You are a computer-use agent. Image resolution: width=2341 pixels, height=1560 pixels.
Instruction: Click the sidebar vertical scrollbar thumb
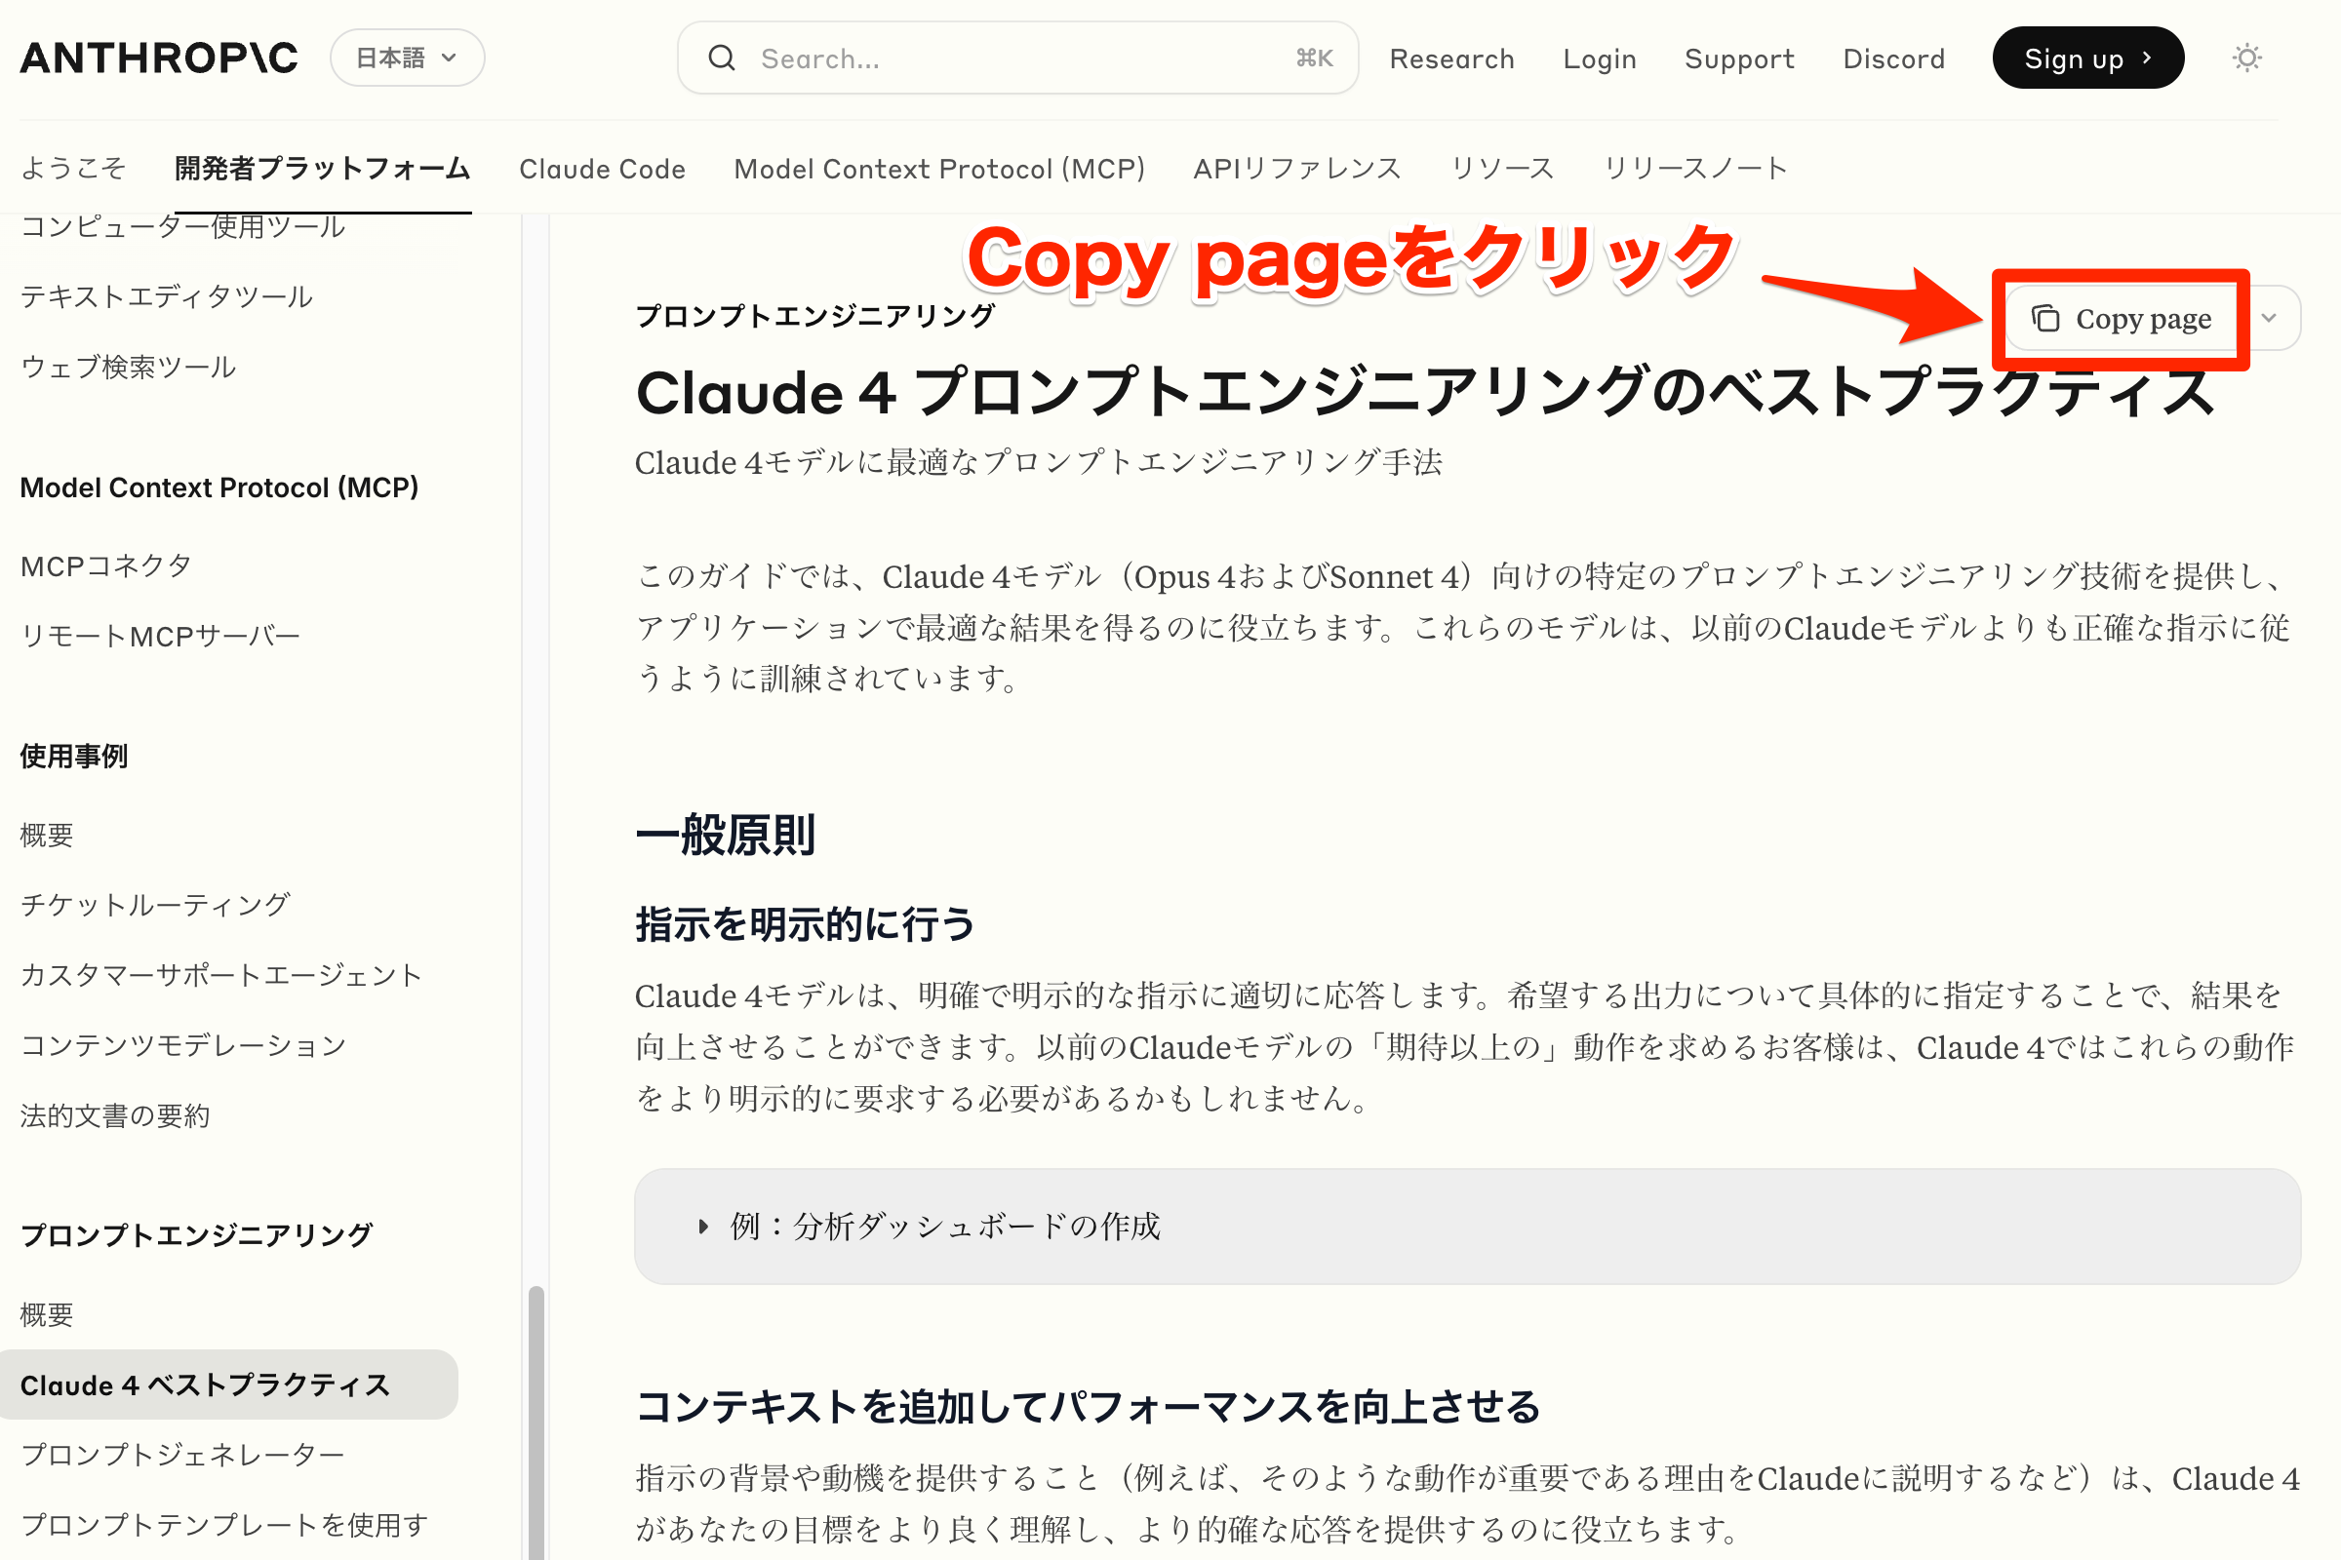pos(536,1423)
